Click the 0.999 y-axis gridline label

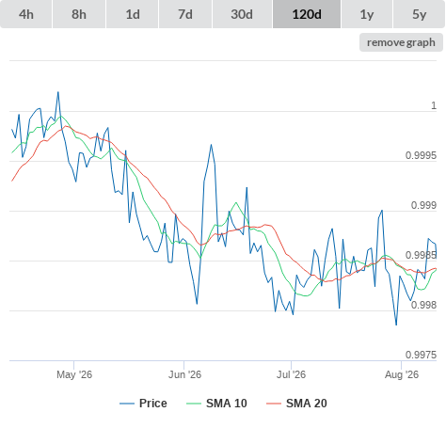[423, 205]
